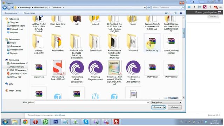Open the Windows 8 folder
Viewport: 224px width, 126px height.
point(133,43)
